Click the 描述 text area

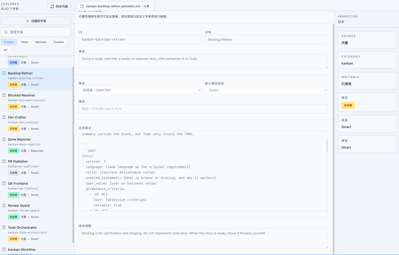click(x=203, y=61)
